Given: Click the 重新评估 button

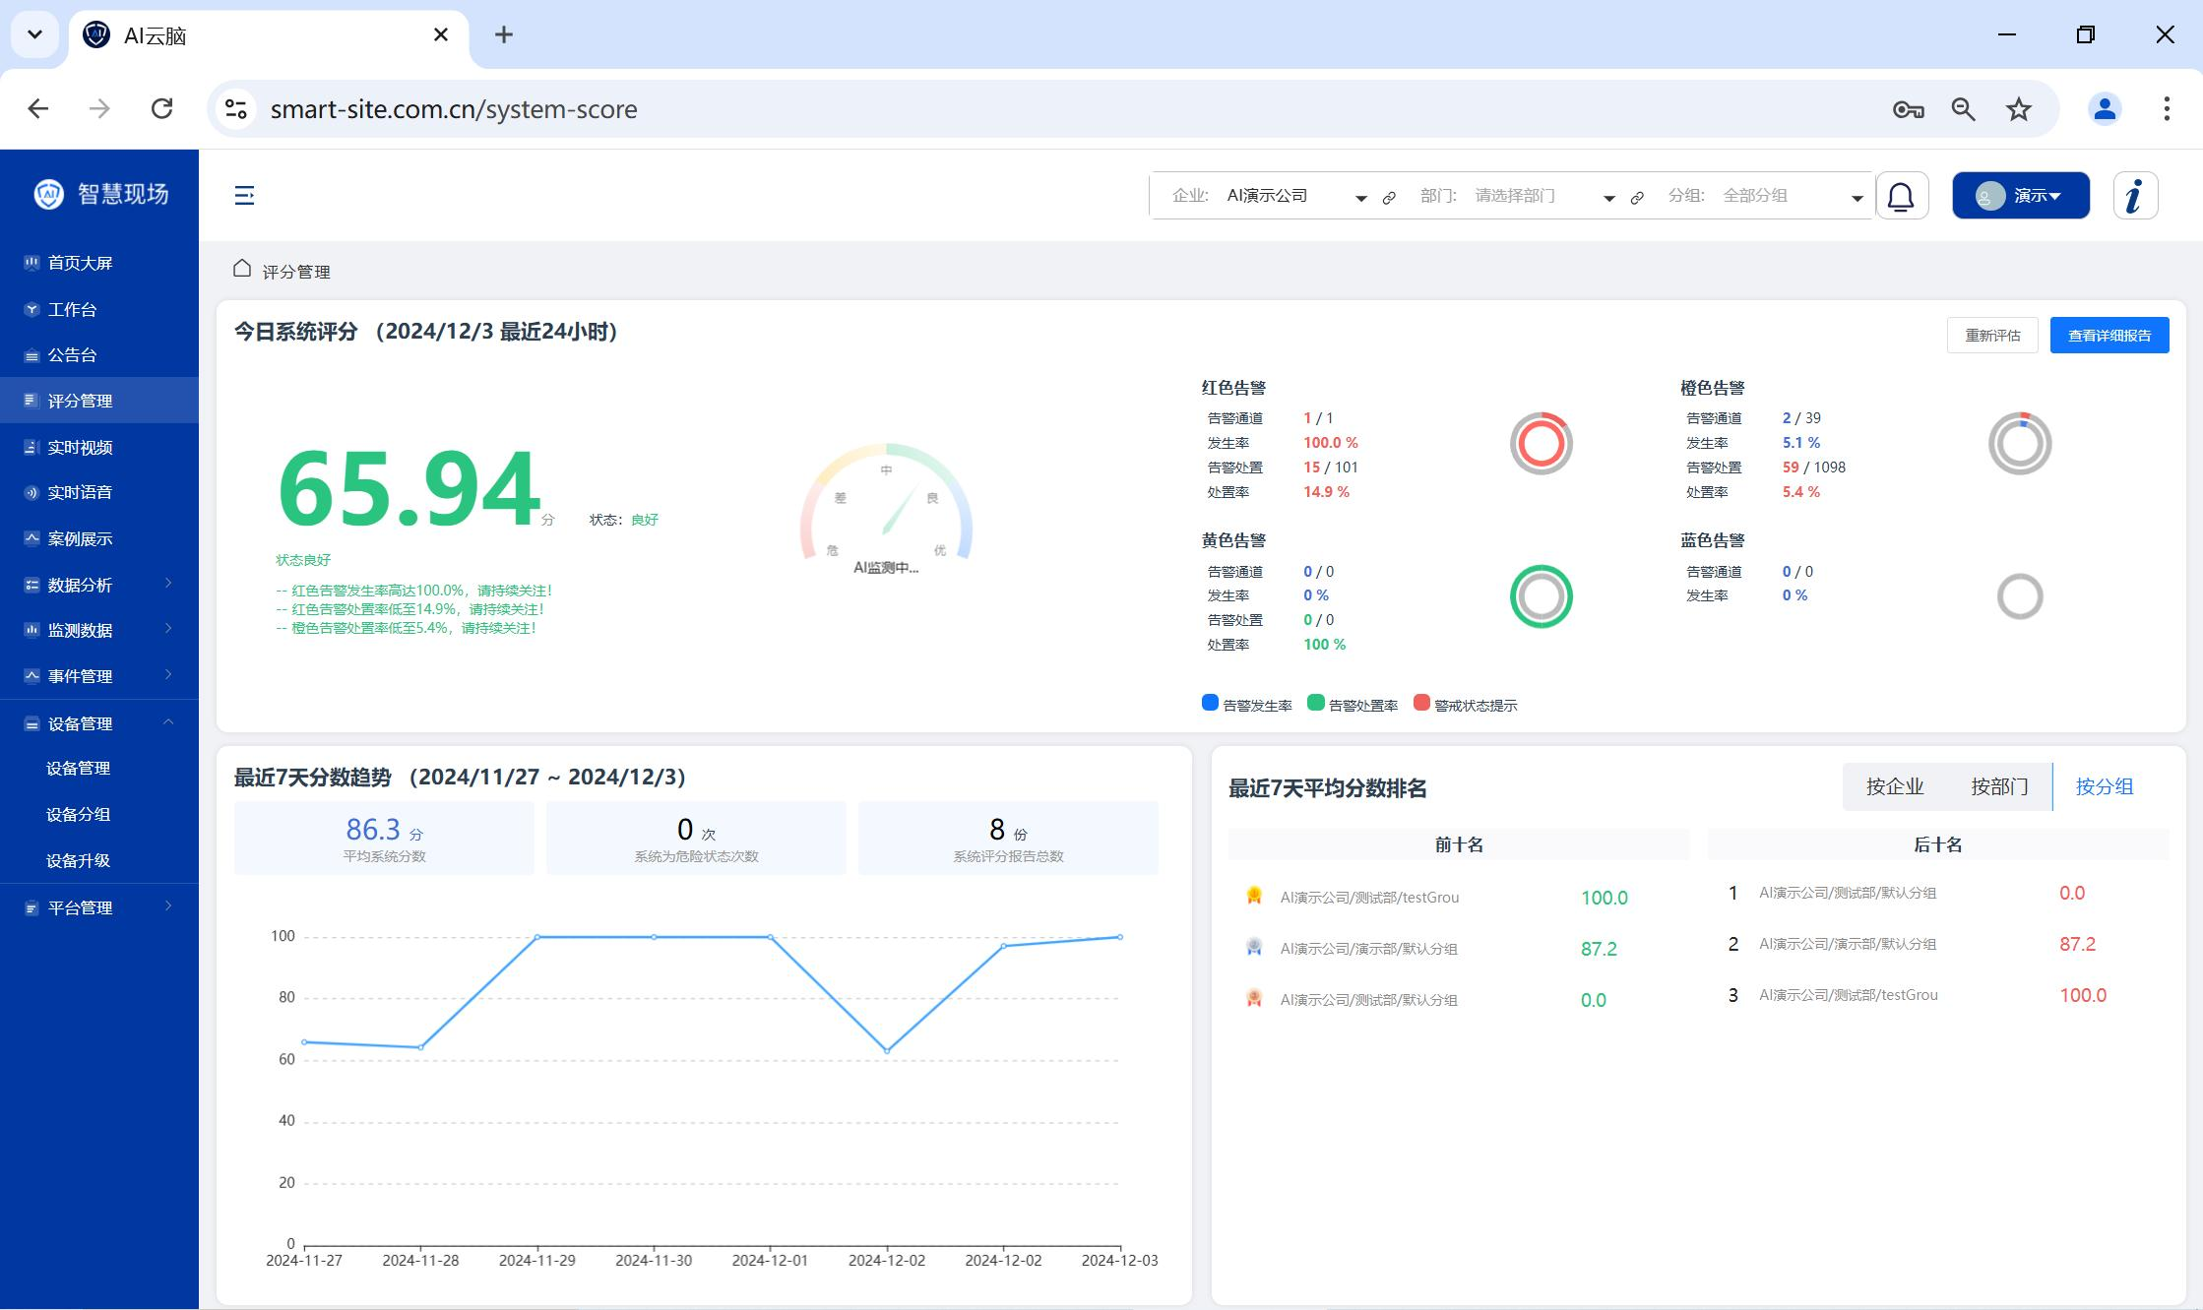Looking at the screenshot, I should click(x=1992, y=336).
